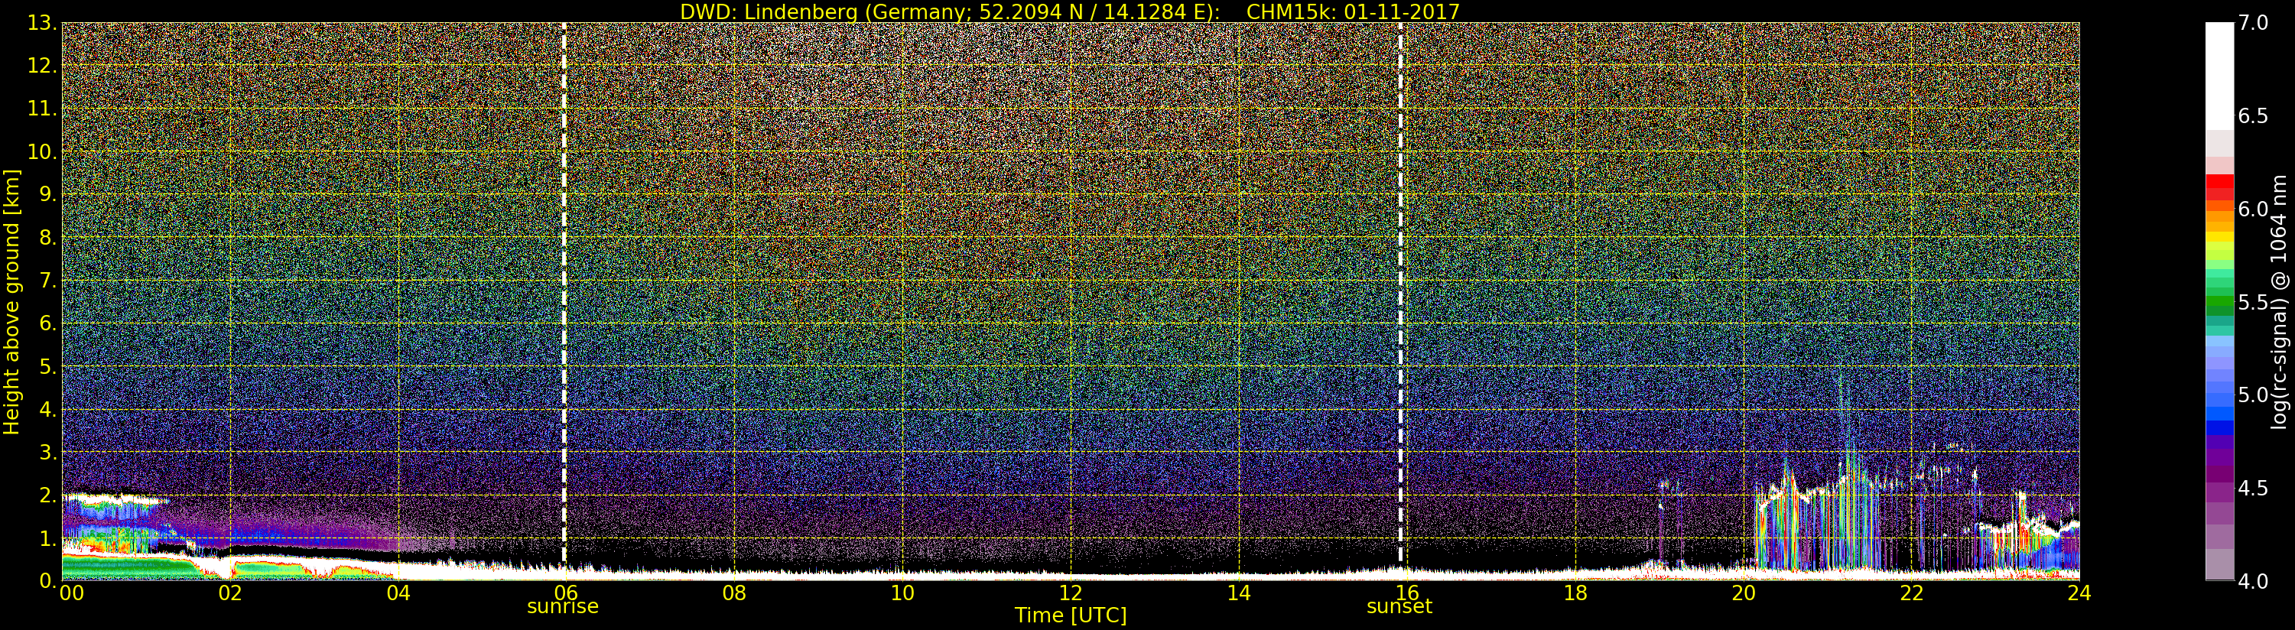Screen dimensions: 2295x630
Task: Click the time axis tick "06"
Action: point(566,593)
